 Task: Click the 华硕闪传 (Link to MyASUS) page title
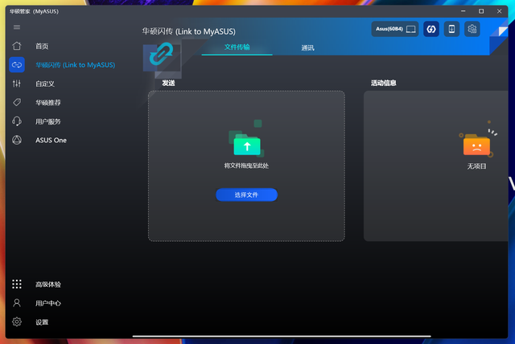click(188, 31)
